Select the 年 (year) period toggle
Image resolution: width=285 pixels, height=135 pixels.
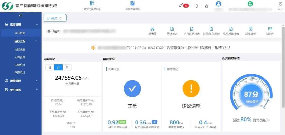click(x=67, y=67)
